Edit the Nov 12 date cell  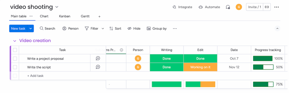[x=234, y=67]
